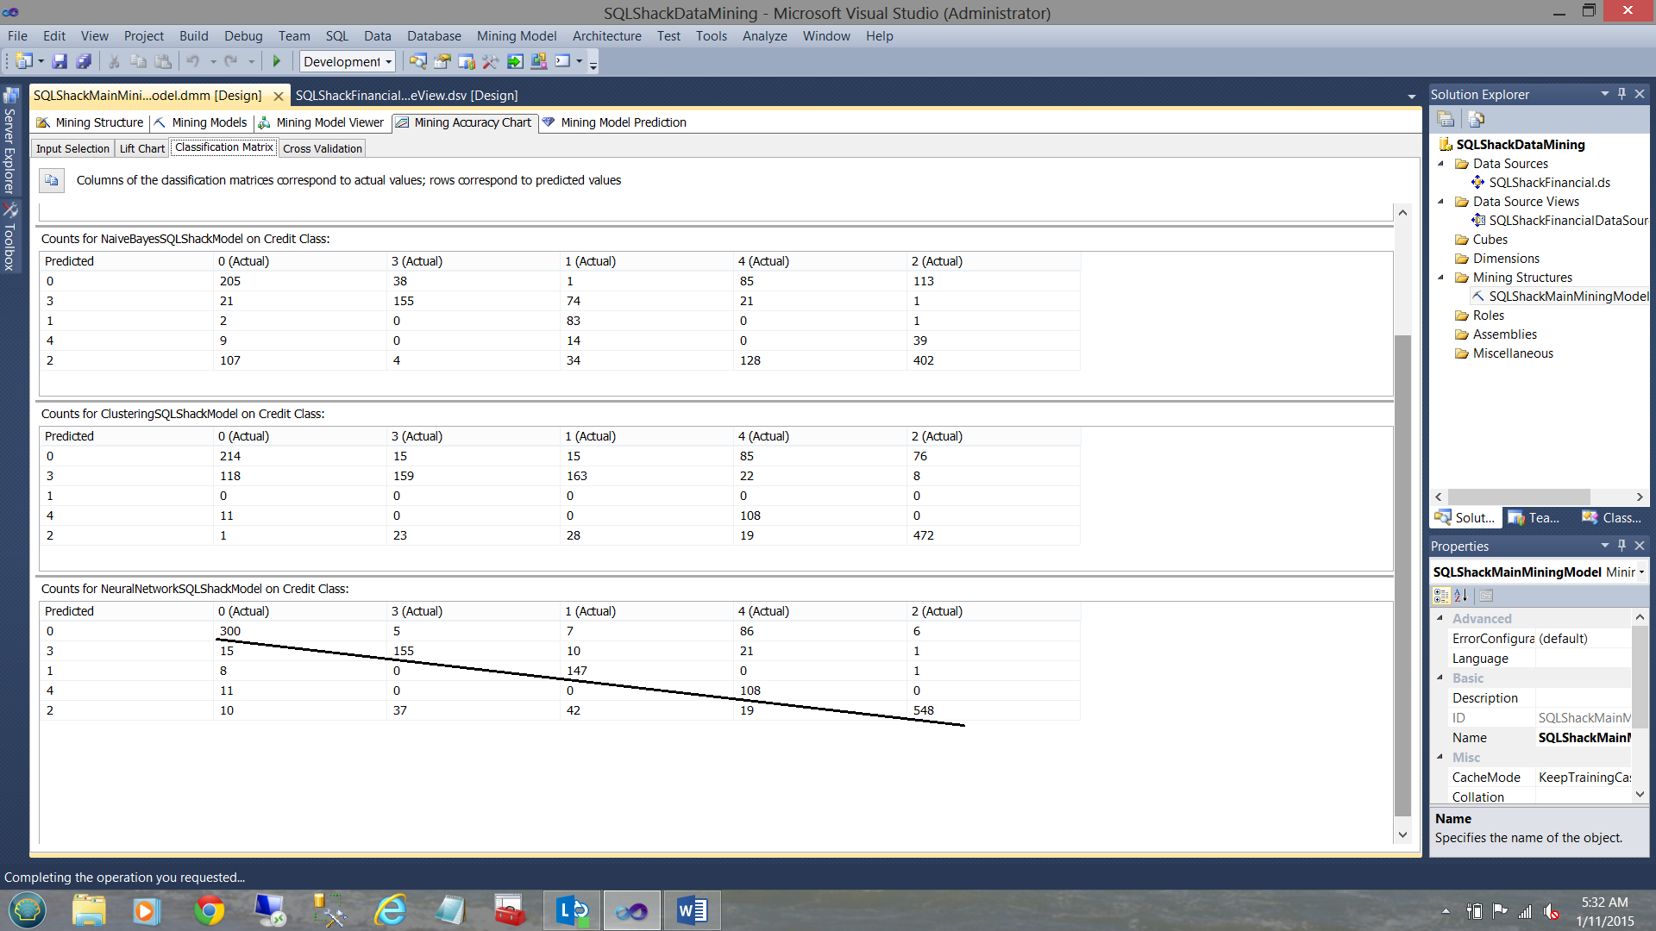Collapse the Mining Structures folder node

click(1440, 278)
